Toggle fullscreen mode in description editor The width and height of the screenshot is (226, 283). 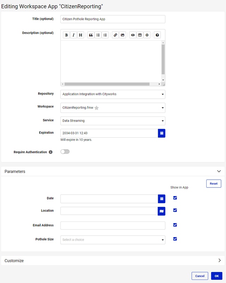pyautogui.click(x=147, y=35)
